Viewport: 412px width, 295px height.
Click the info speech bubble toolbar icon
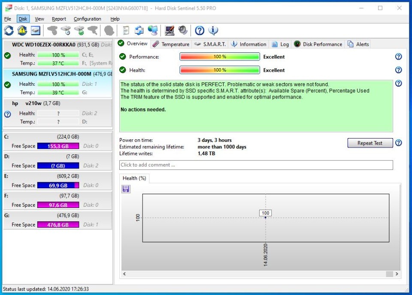213,30
